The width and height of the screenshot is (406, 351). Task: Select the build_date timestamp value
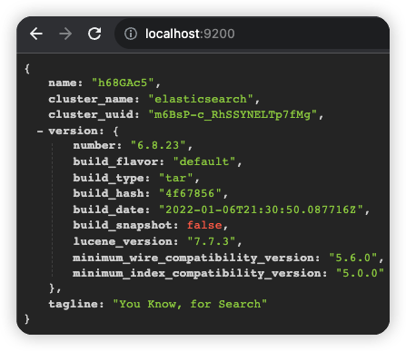pyautogui.click(x=261, y=210)
